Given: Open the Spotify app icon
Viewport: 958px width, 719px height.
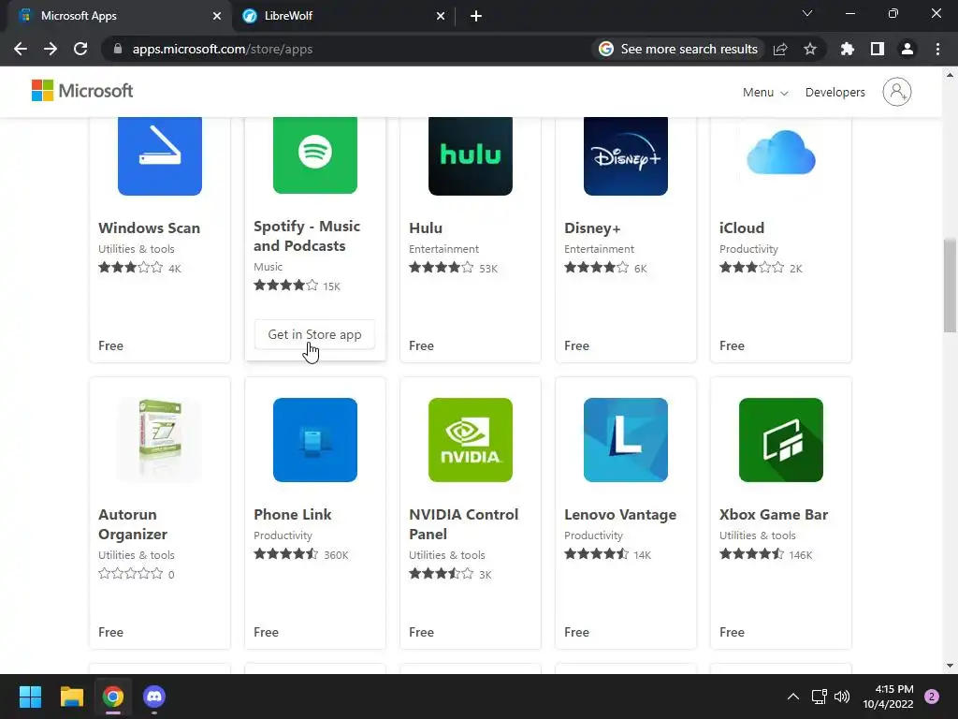Looking at the screenshot, I should (314, 154).
